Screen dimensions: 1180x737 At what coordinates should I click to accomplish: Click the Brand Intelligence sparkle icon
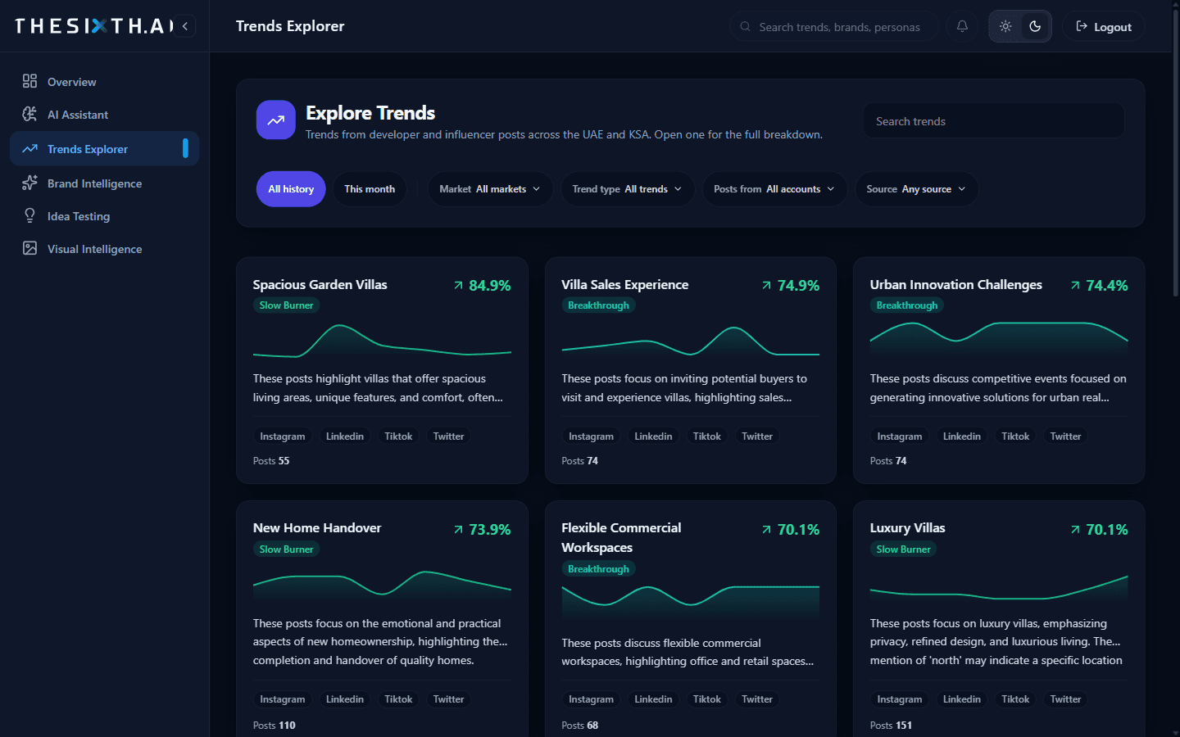[29, 183]
